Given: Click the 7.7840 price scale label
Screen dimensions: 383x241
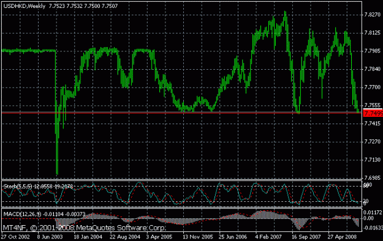Looking at the screenshot, I should [x=373, y=69].
